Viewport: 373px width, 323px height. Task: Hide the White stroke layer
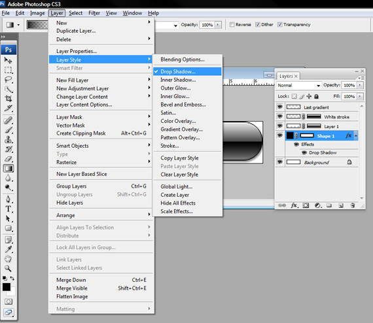pos(280,116)
